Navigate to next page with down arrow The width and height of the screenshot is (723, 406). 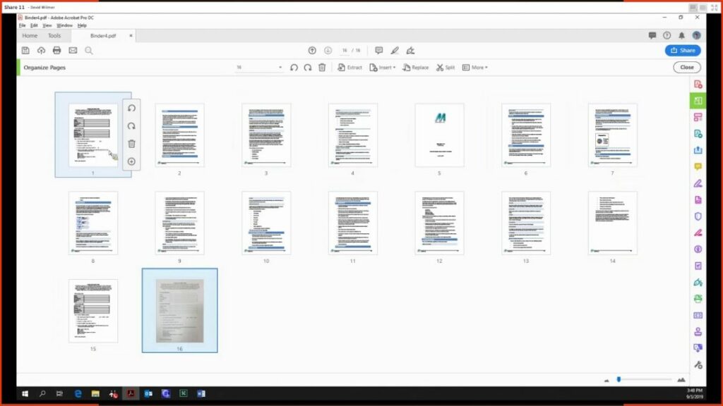tap(327, 50)
